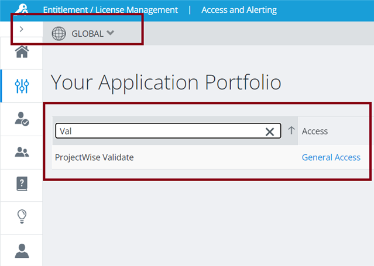374x266 pixels.
Task: Open the help book sidebar icon
Action: (22, 184)
